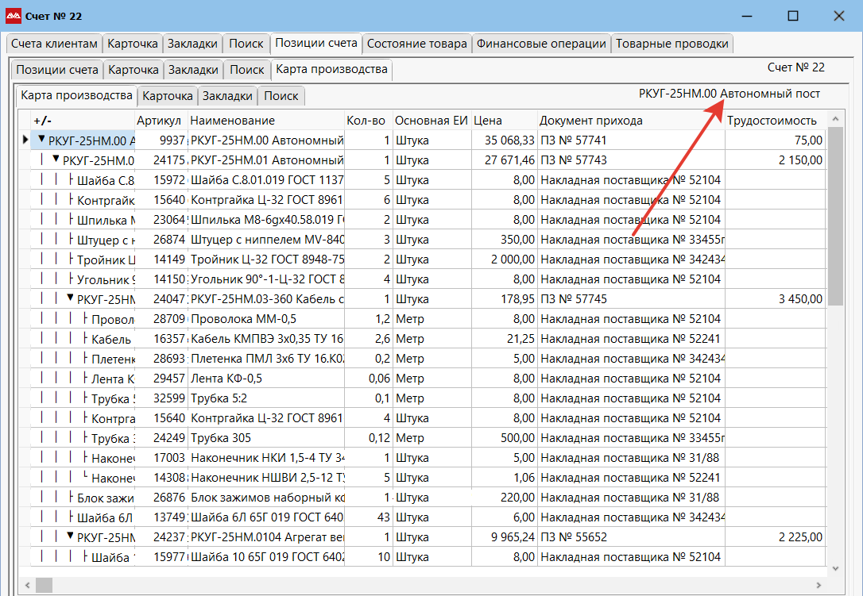The height and width of the screenshot is (596, 863).
Task: Click the +/- column header
Action: pos(42,121)
